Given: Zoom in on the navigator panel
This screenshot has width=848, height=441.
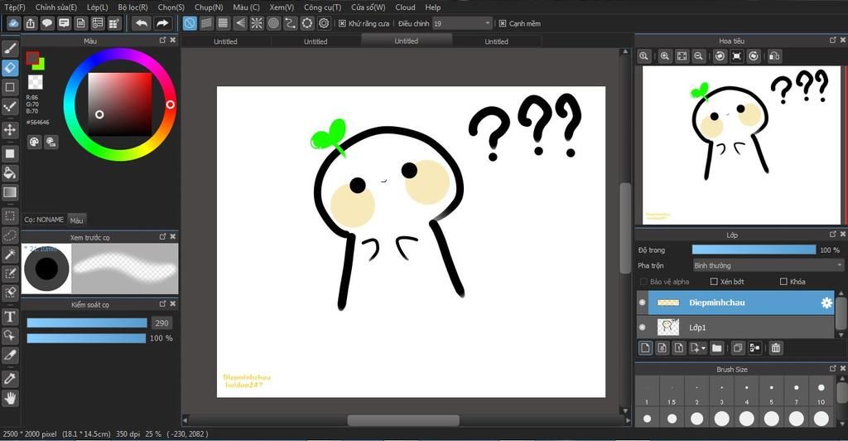Looking at the screenshot, I should point(665,56).
